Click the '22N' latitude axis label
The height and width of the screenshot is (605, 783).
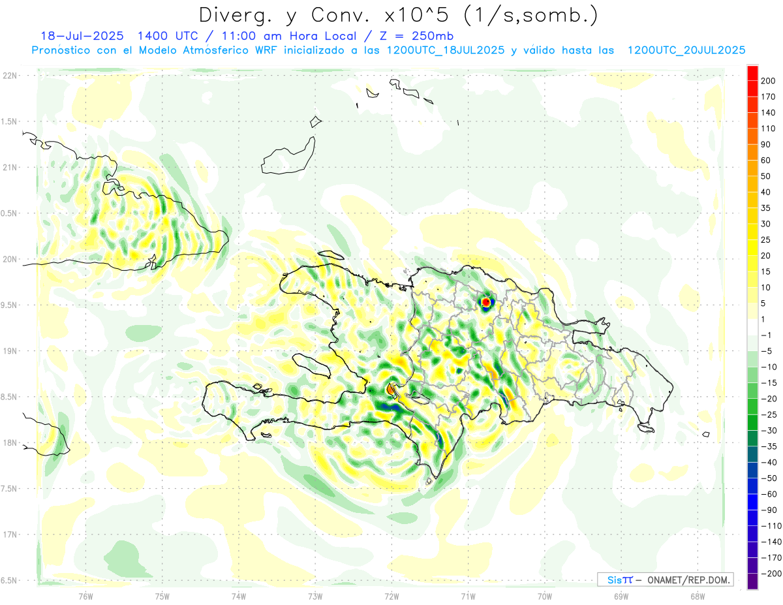tap(10, 76)
